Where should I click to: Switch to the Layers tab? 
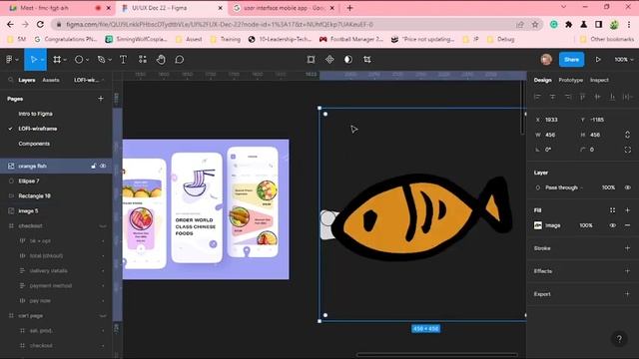pyautogui.click(x=27, y=80)
